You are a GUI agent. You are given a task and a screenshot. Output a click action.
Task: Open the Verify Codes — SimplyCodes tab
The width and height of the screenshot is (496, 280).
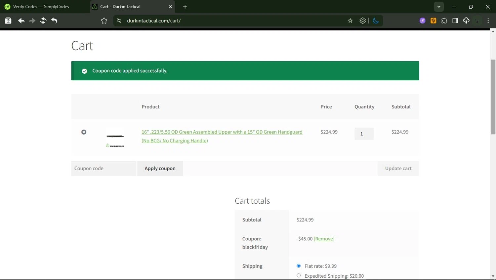pyautogui.click(x=41, y=7)
